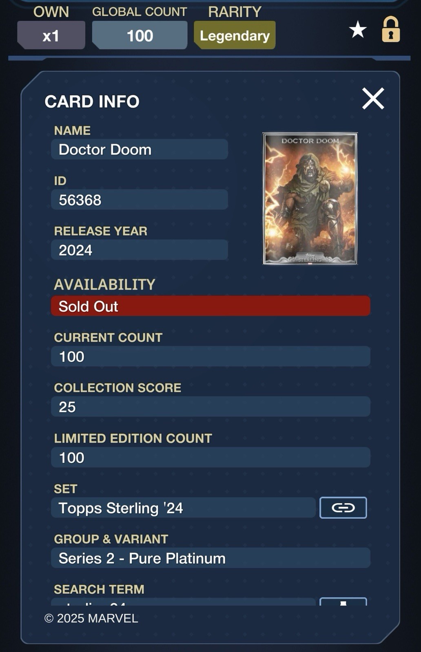Image resolution: width=421 pixels, height=652 pixels.
Task: Open the Topps Sterling '24 set link
Action: 343,508
